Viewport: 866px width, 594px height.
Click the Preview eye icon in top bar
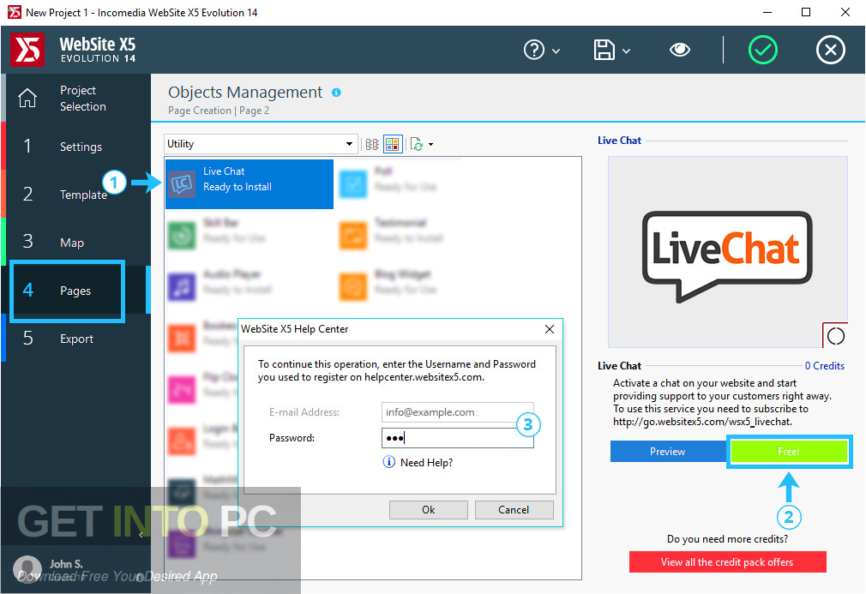coord(680,50)
